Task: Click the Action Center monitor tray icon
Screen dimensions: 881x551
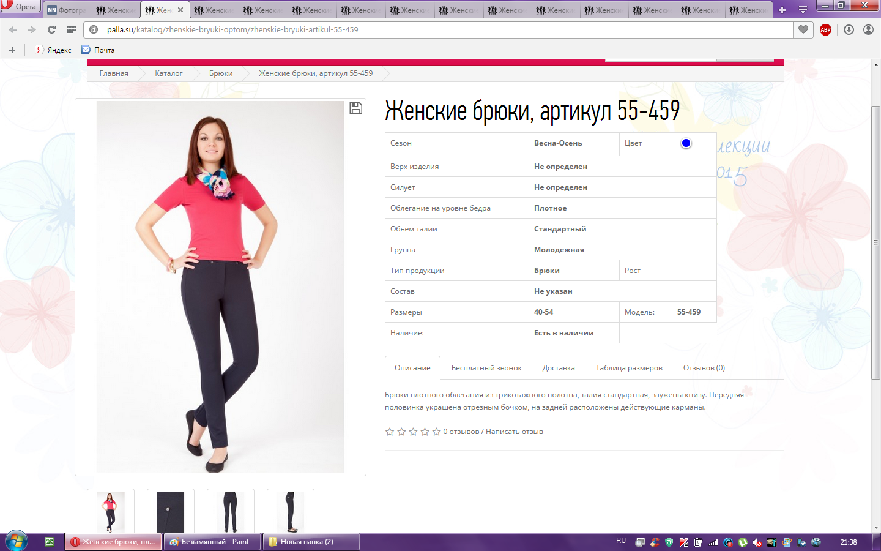Action: click(x=640, y=542)
